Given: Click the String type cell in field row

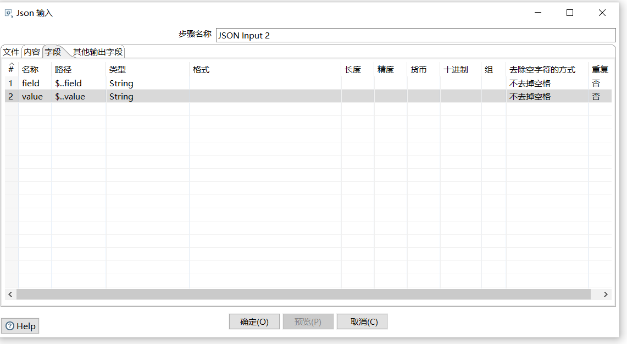Looking at the screenshot, I should tap(148, 83).
